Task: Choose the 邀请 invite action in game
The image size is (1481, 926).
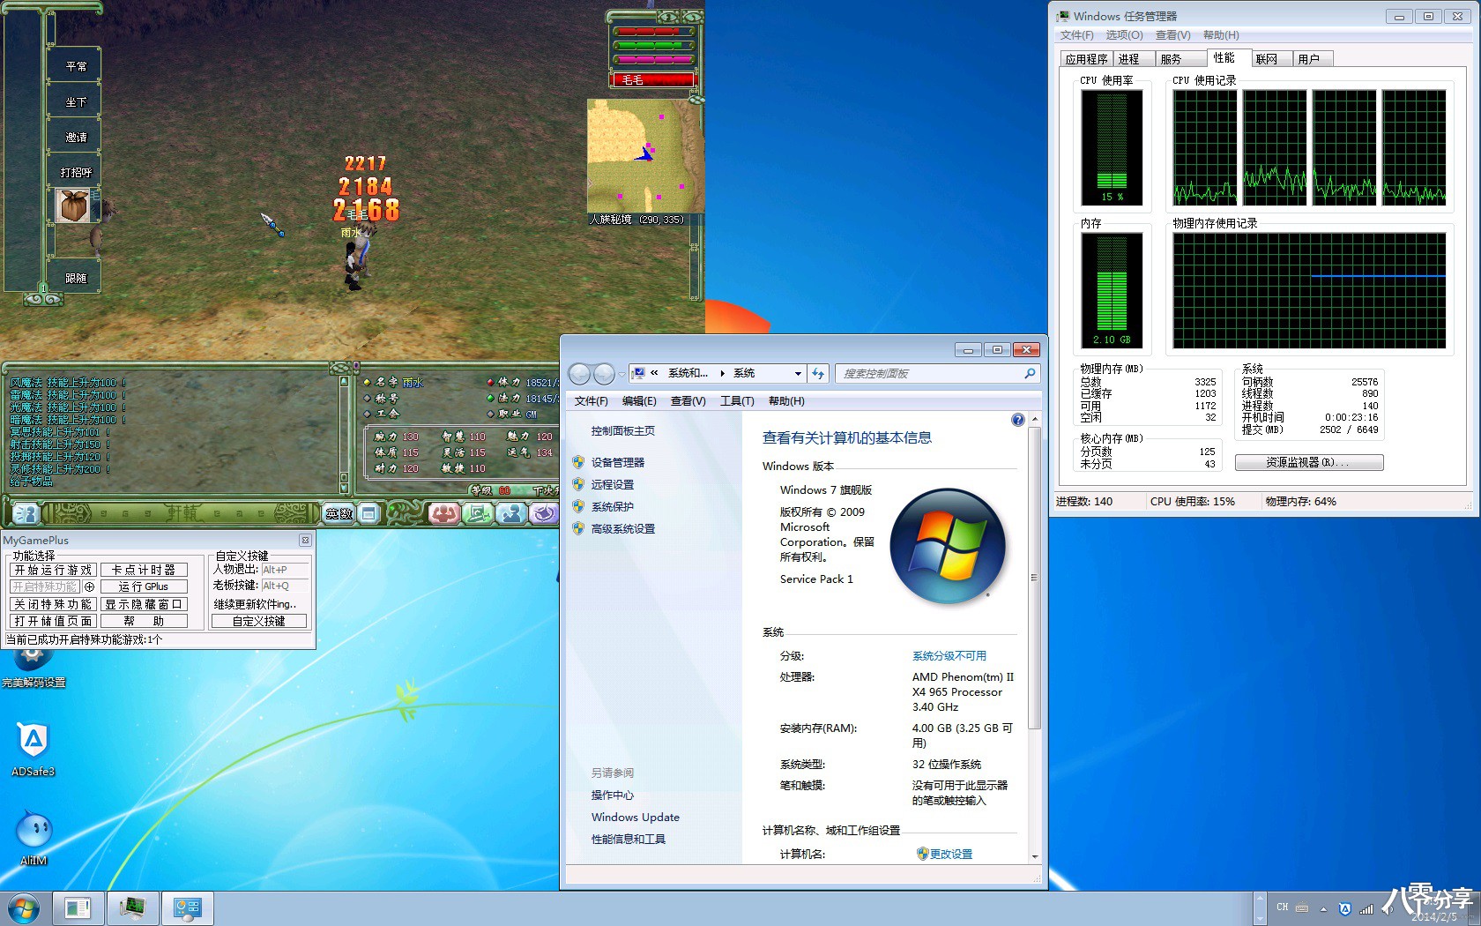Action: (x=75, y=137)
